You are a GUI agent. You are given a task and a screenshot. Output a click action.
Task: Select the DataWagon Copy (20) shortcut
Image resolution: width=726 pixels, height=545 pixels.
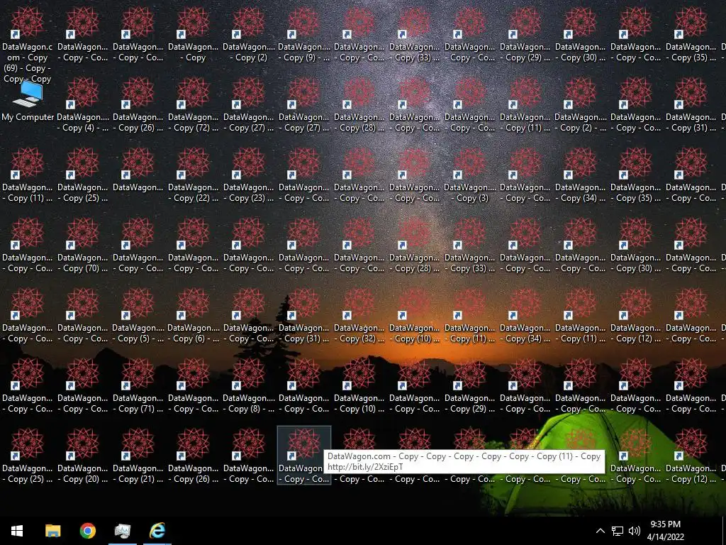pyautogui.click(x=83, y=456)
